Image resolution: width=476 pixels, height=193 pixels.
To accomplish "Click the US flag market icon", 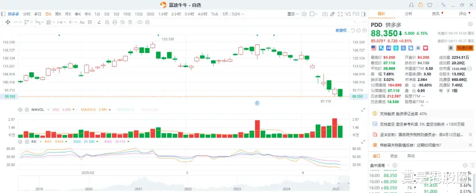I will (374, 48).
